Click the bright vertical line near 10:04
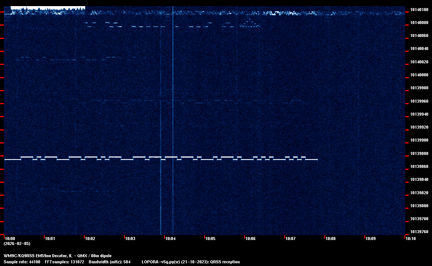 [173, 114]
